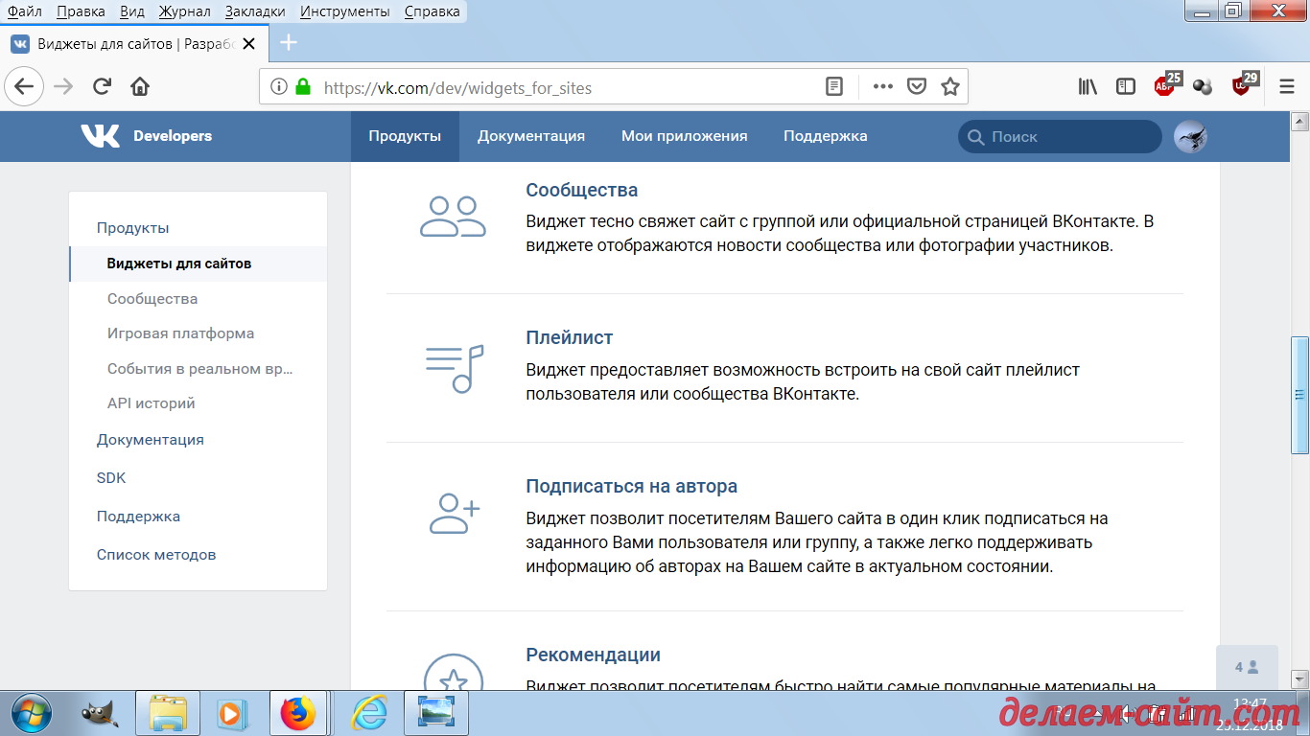Click the site information icon in address bar
The height and width of the screenshot is (736, 1310).
click(x=278, y=87)
